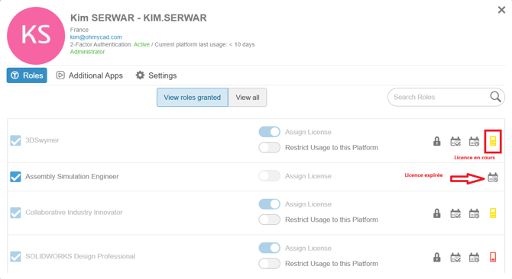The width and height of the screenshot is (512, 279).
Task: Click the lock icon in SOLIDWORKS Design Professional row
Action: pyautogui.click(x=436, y=257)
